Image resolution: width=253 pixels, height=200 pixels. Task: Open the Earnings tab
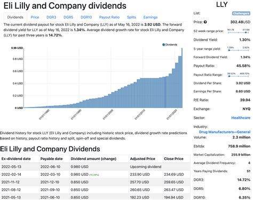point(151,17)
